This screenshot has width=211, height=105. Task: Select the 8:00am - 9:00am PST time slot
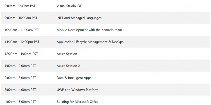coord(20,6)
